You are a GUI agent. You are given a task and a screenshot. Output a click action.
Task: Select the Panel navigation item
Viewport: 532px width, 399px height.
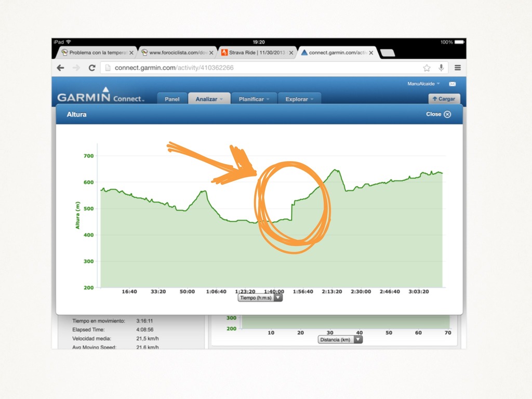(x=172, y=99)
